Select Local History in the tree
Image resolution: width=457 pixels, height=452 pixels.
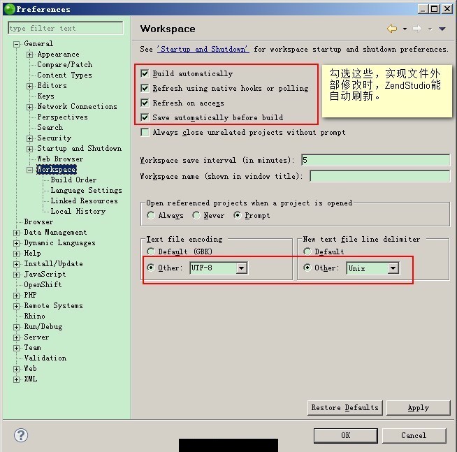(78, 211)
